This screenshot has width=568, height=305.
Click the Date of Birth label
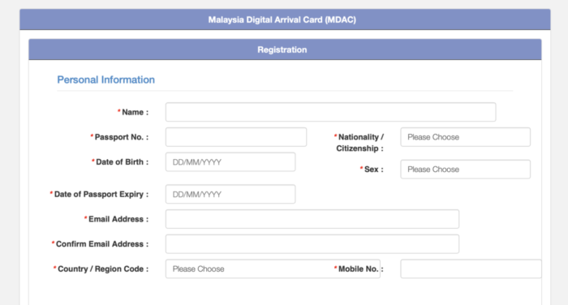120,162
